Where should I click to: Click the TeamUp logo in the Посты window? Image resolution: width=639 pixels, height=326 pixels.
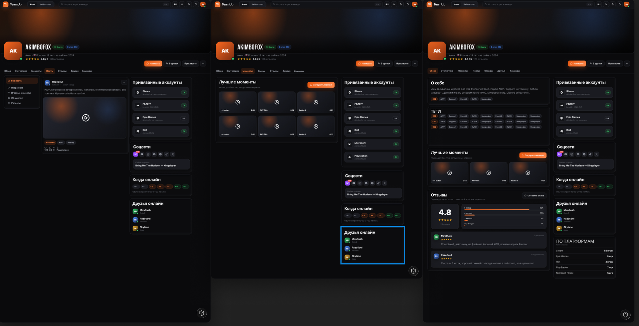13,4
